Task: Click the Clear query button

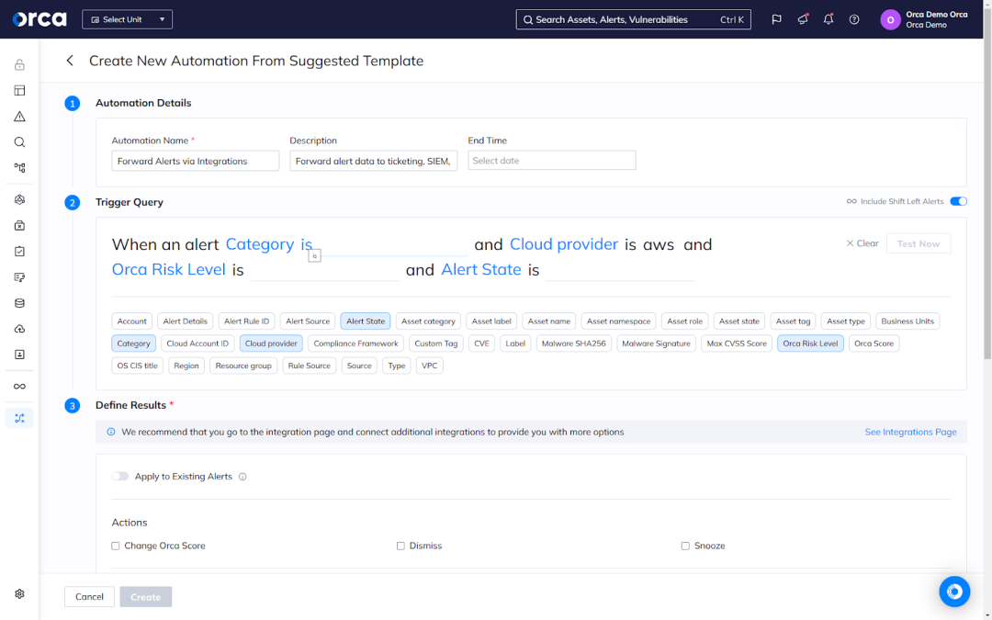Action: (x=862, y=243)
